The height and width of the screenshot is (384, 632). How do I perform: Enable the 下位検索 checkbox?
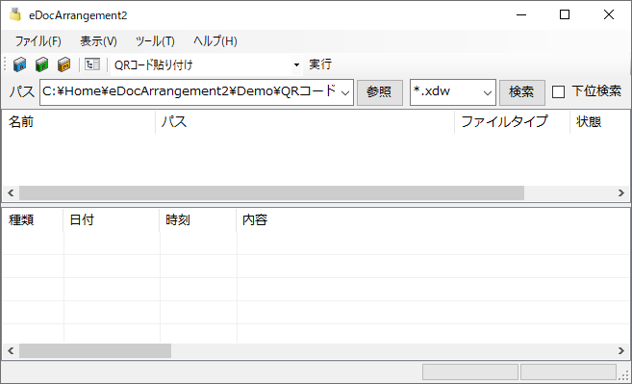558,91
